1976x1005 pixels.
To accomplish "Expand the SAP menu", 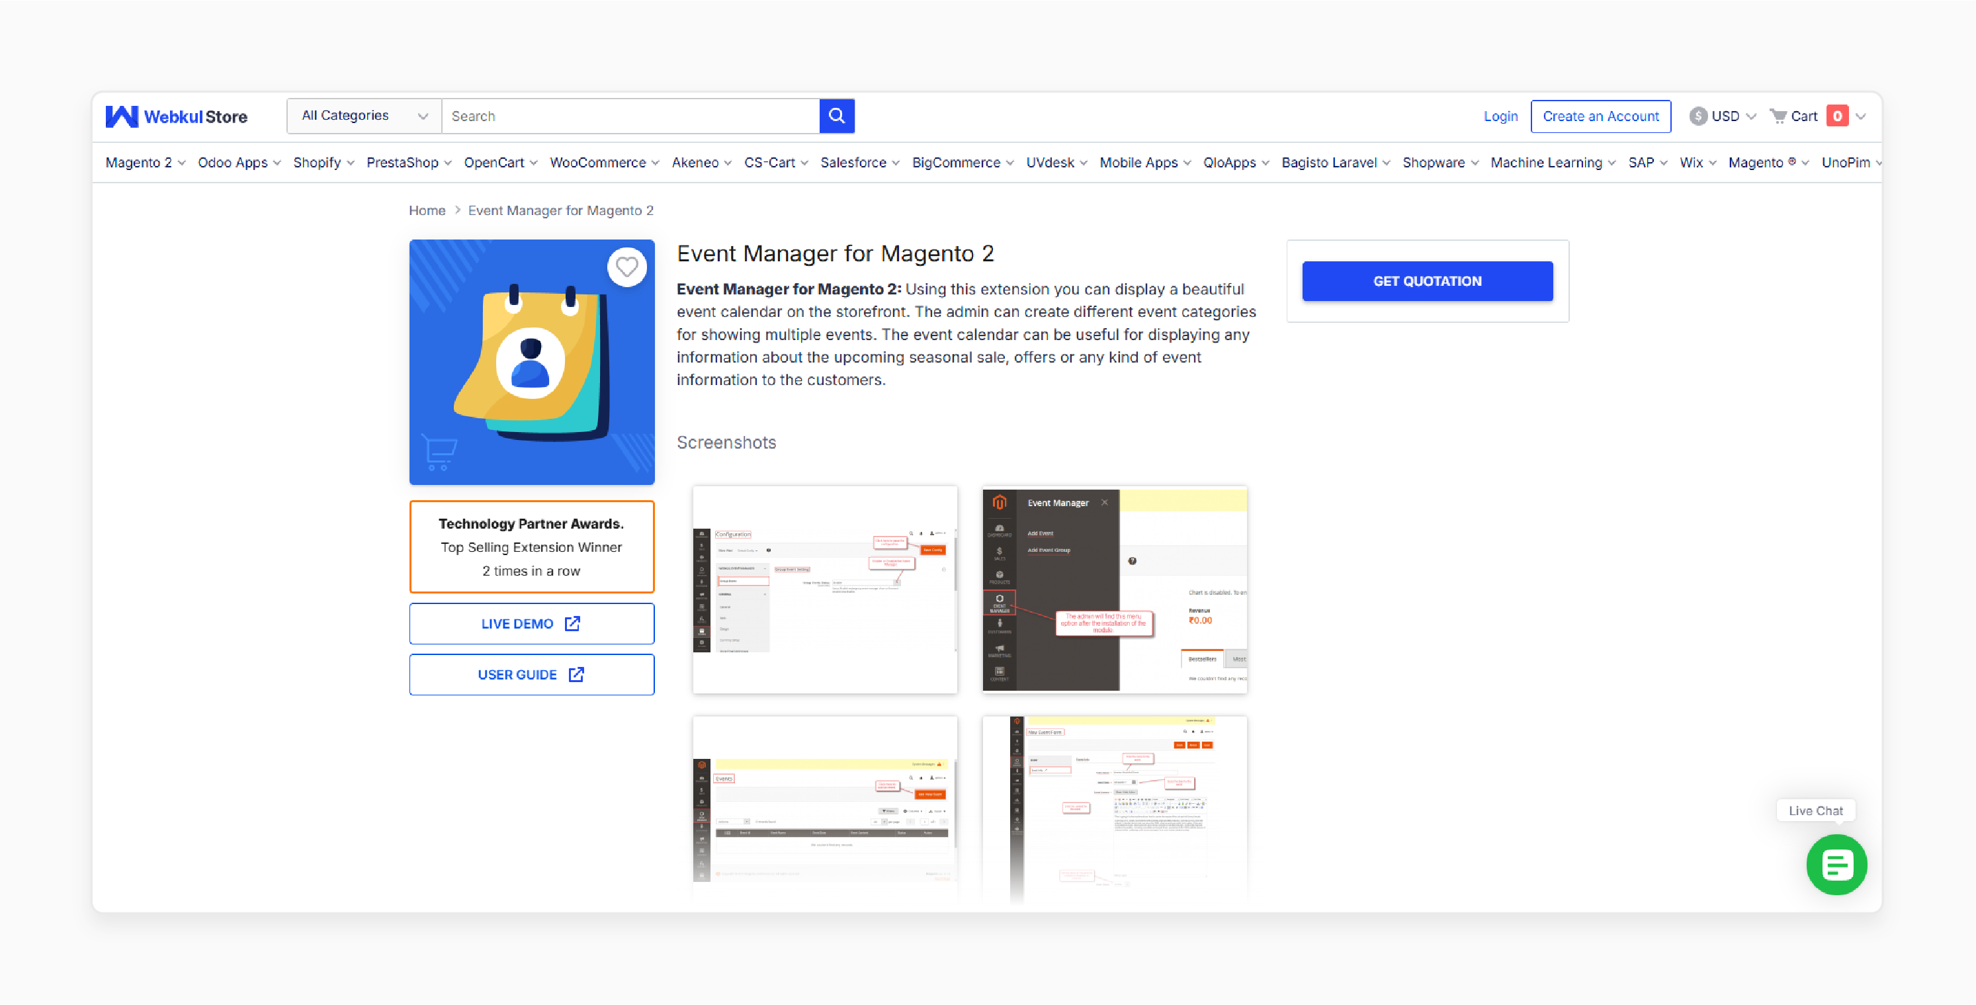I will coord(1649,163).
